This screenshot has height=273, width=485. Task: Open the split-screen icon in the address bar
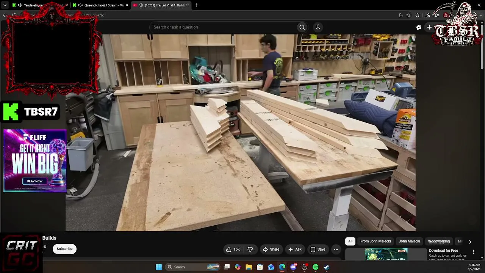pyautogui.click(x=401, y=15)
